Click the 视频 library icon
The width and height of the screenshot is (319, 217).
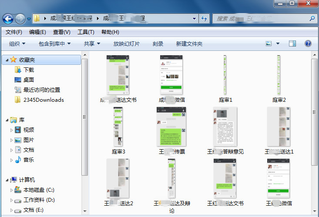(18, 130)
